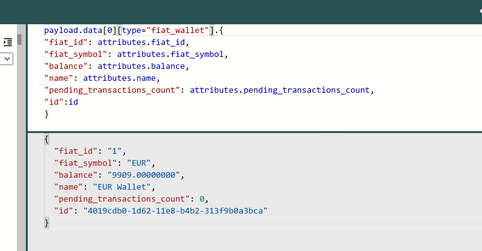Select attributes.fiat_symbol in the expression

coord(170,54)
